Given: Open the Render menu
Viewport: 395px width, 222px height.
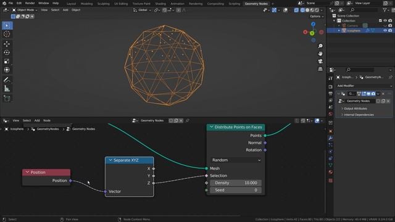Looking at the screenshot, I should click(30, 3).
